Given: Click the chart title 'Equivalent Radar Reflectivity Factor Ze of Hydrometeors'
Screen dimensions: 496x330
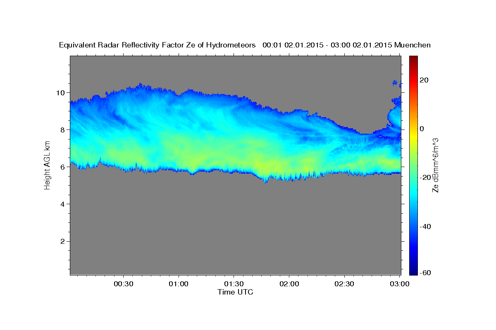Looking at the screenshot, I should click(x=157, y=45).
